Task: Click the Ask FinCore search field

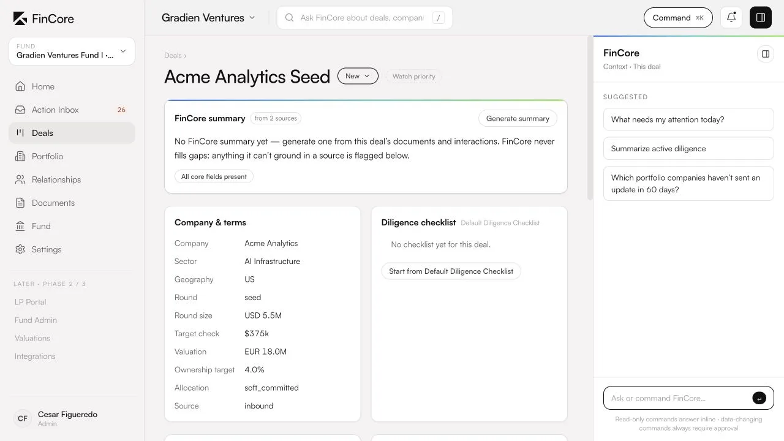Action: coord(364,18)
